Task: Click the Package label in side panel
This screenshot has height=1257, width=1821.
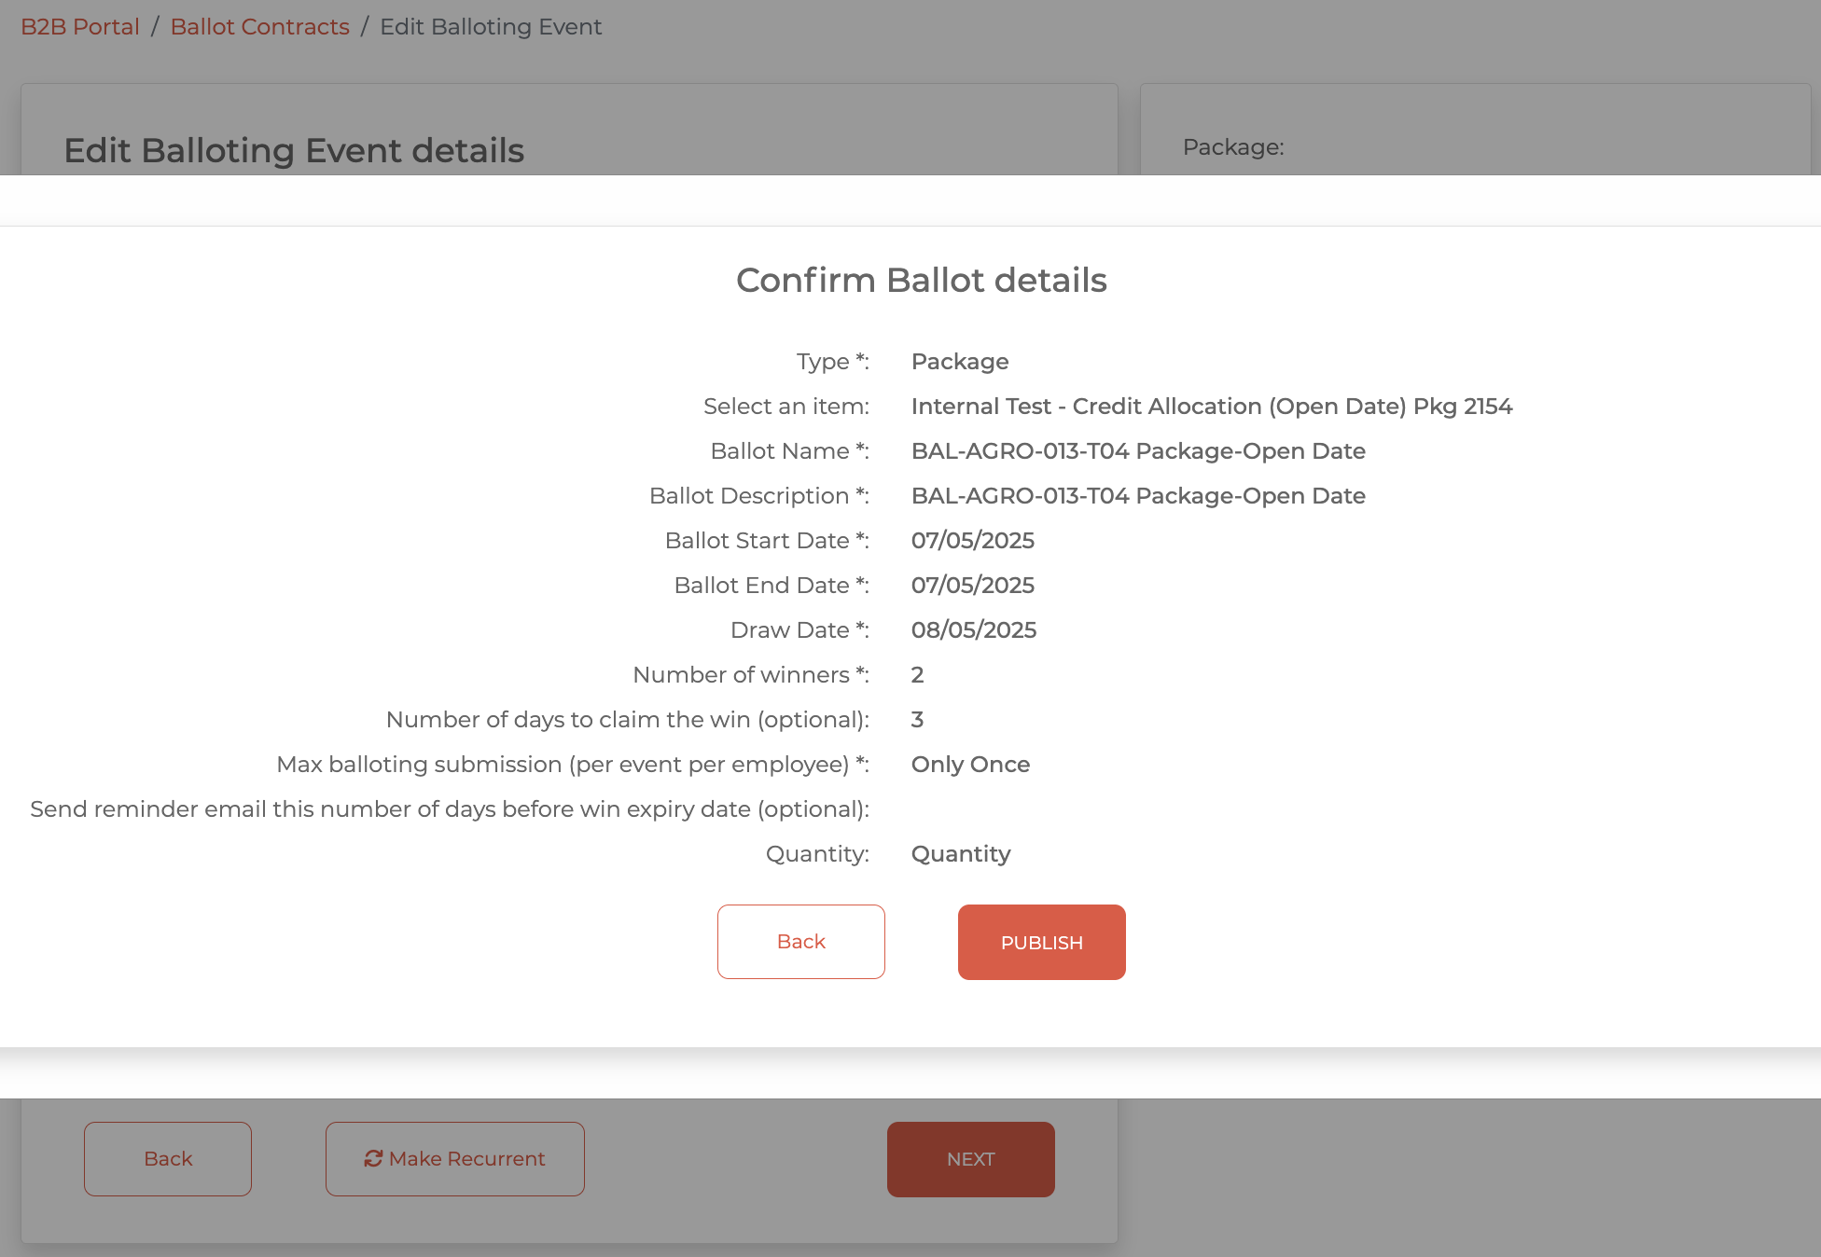Action: coord(1232,147)
